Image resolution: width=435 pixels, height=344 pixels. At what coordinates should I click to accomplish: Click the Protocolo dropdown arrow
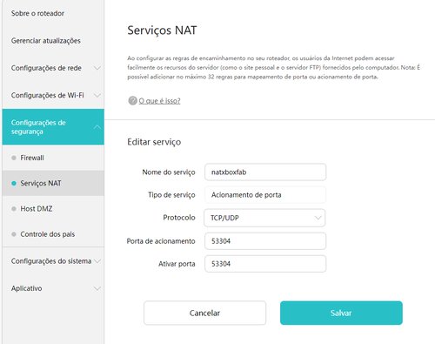(x=318, y=218)
